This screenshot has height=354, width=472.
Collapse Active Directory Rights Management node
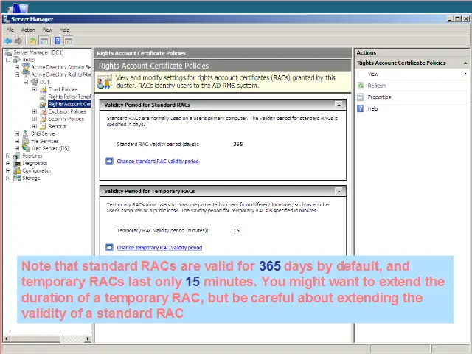coord(17,74)
